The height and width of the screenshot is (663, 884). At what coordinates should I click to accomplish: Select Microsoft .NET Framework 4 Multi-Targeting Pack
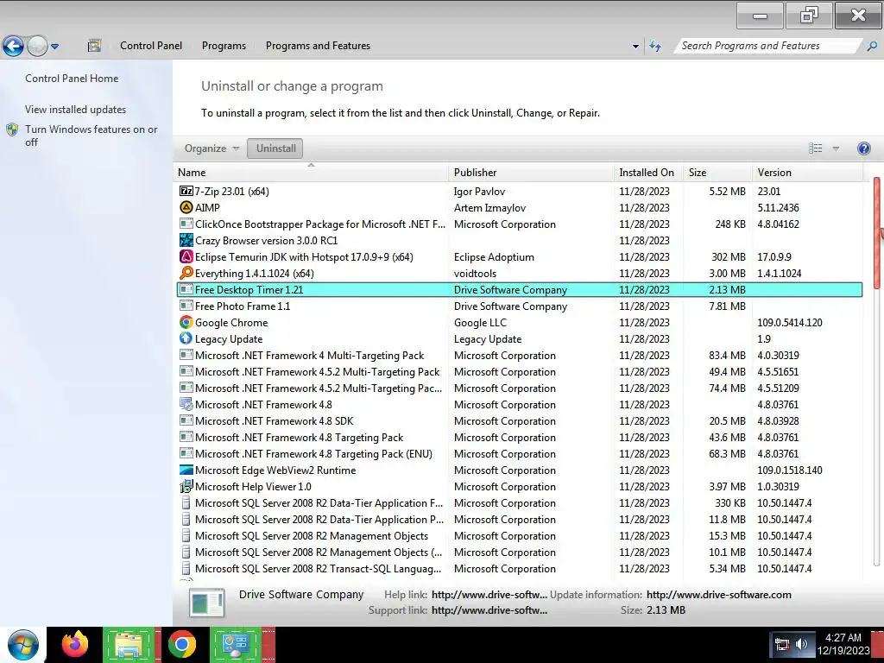click(x=519, y=355)
